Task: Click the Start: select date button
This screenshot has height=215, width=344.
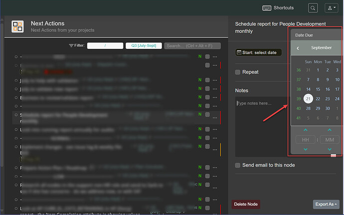Action: (x=258, y=52)
